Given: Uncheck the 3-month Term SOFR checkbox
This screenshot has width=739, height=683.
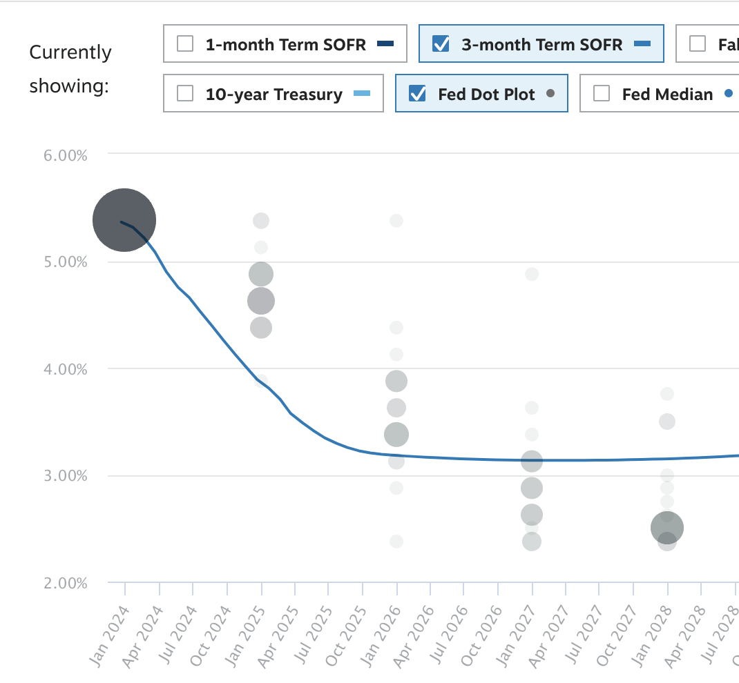Looking at the screenshot, I should (441, 44).
